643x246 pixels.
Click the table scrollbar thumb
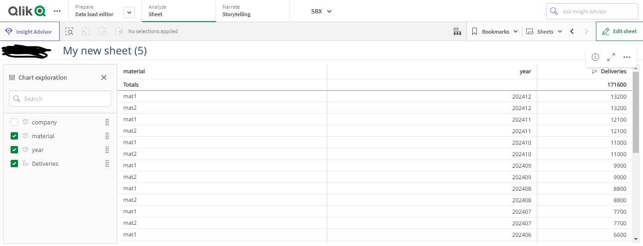click(x=636, y=112)
